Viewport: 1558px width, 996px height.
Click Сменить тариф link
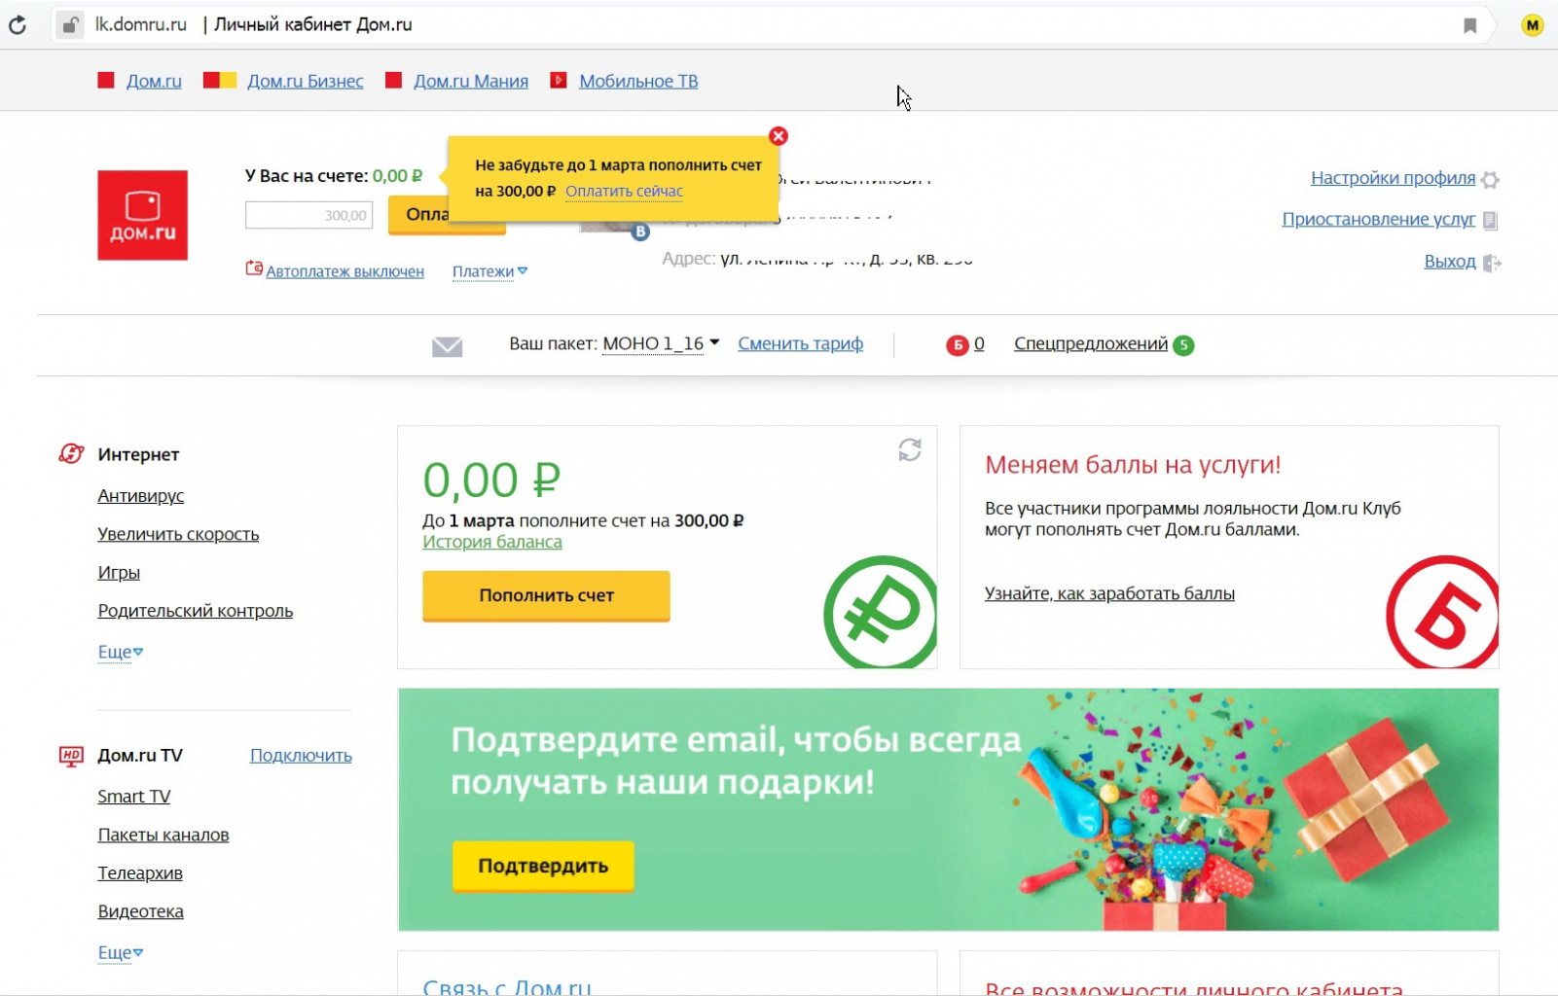coord(800,343)
